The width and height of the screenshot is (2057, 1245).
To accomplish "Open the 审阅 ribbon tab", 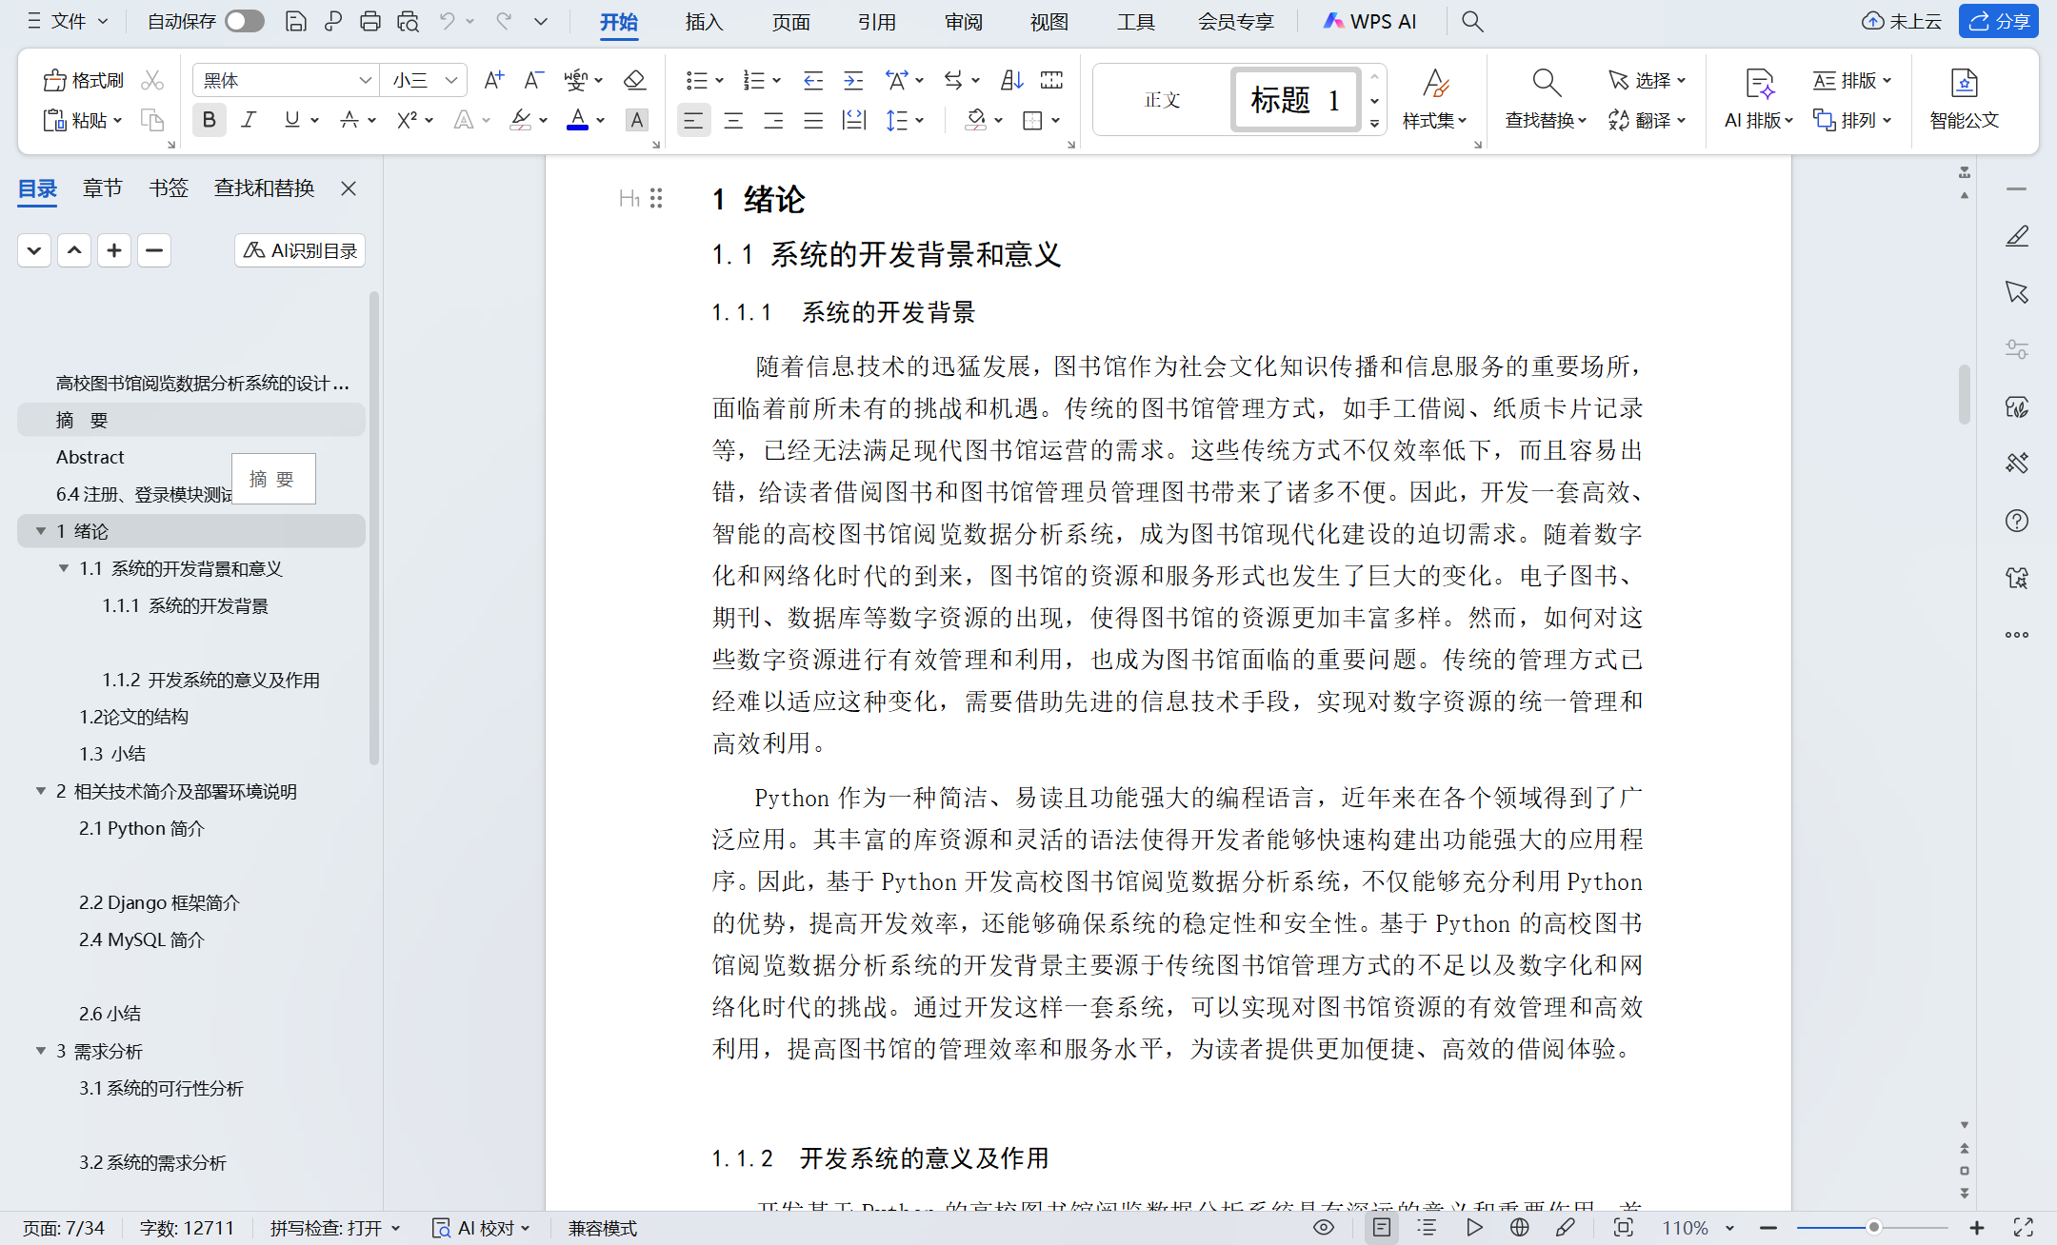I will pos(963,21).
